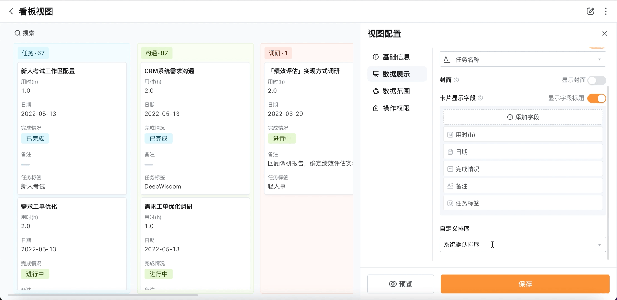Click the date 2022-03-29 on 调研 card
The image size is (617, 300).
click(285, 114)
